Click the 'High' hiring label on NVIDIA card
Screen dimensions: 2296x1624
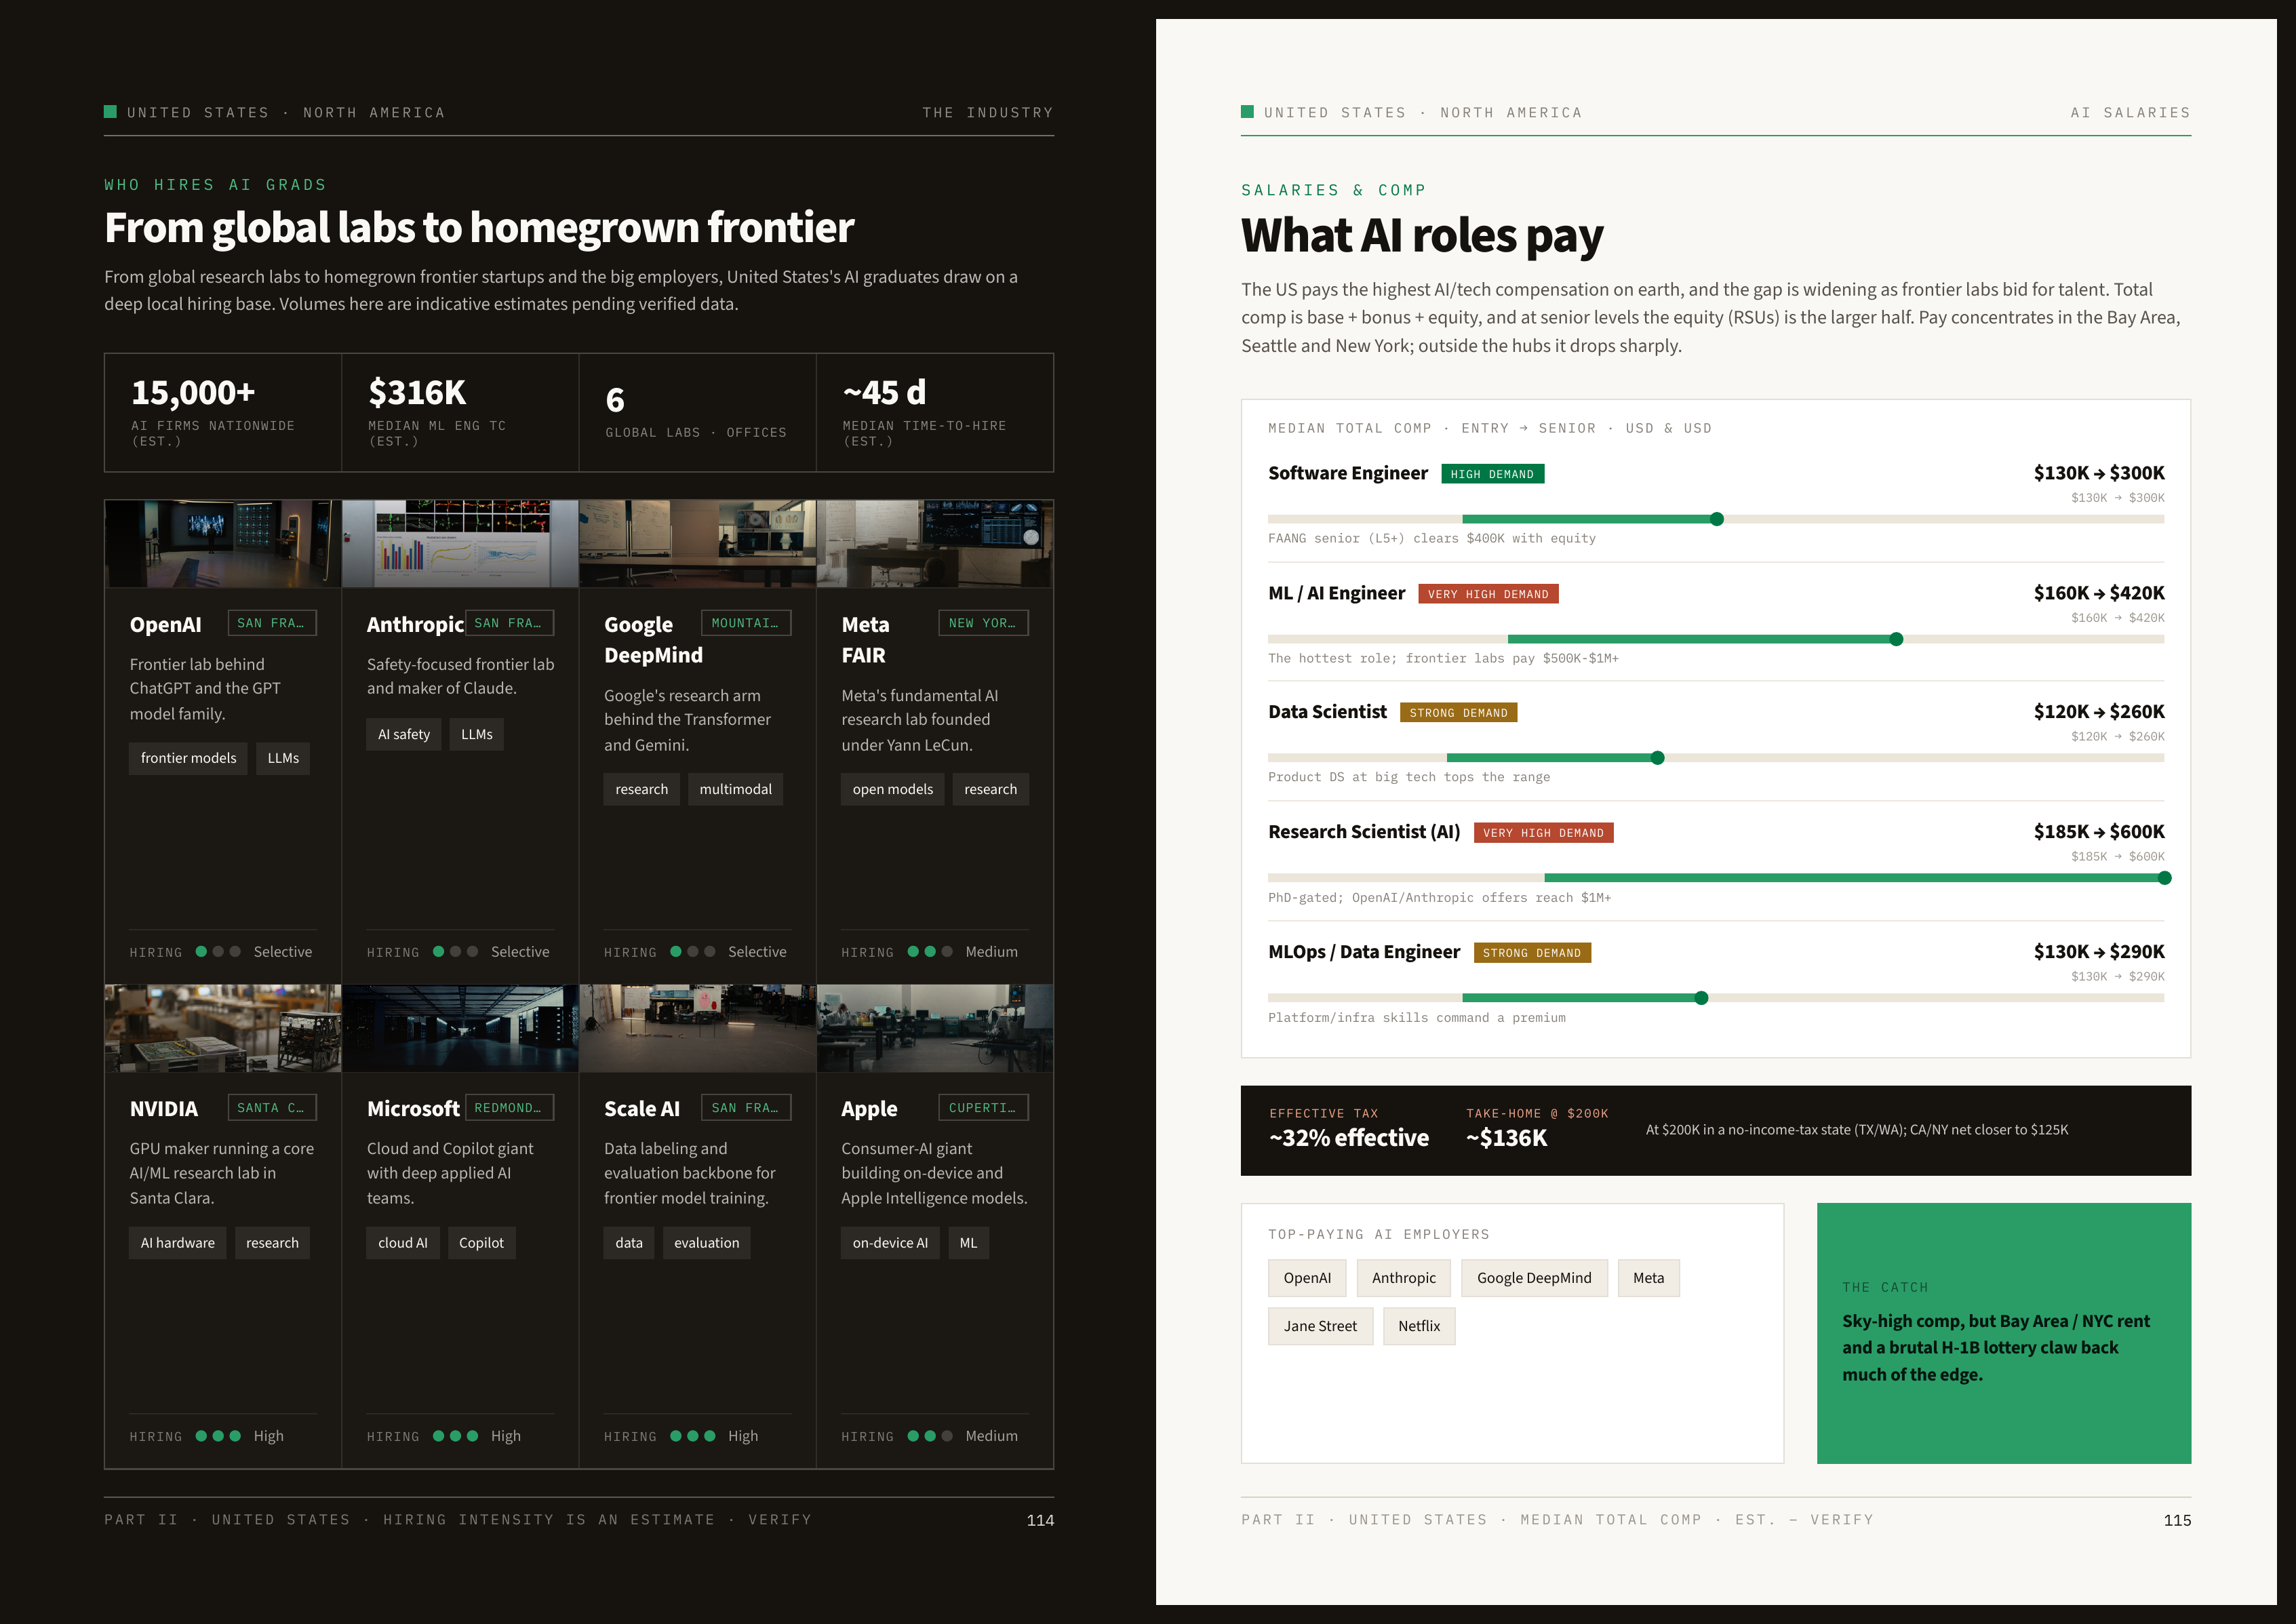[x=268, y=1436]
